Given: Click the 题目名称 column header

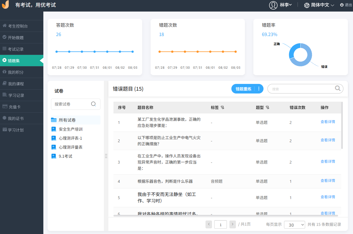Looking at the screenshot, I should pyautogui.click(x=145, y=108).
